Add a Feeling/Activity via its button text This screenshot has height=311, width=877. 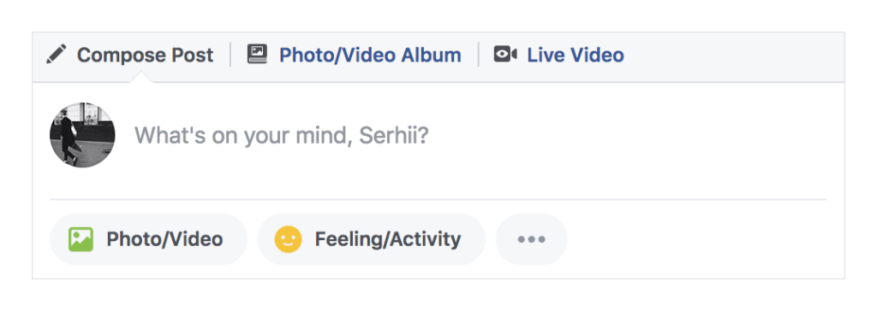point(388,239)
